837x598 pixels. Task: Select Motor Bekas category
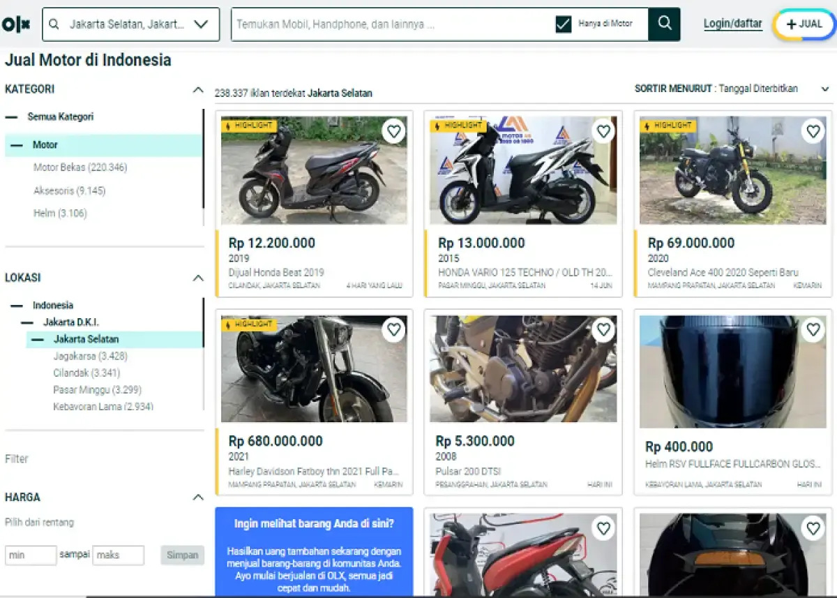click(80, 167)
